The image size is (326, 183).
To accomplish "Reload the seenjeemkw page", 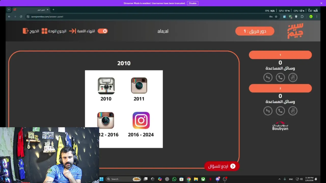I will (x=21, y=17).
